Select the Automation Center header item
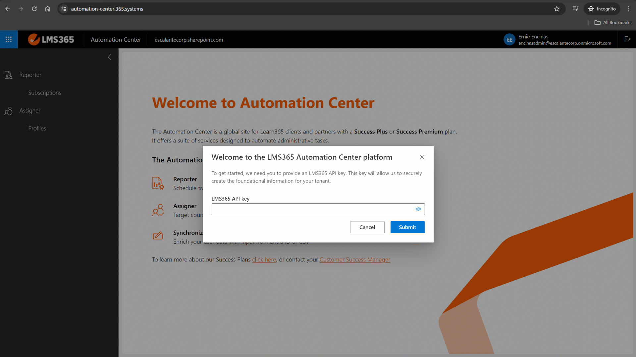Image resolution: width=636 pixels, height=357 pixels. click(116, 39)
